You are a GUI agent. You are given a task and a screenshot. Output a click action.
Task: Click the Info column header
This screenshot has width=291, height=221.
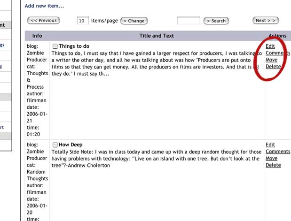pyautogui.click(x=37, y=36)
